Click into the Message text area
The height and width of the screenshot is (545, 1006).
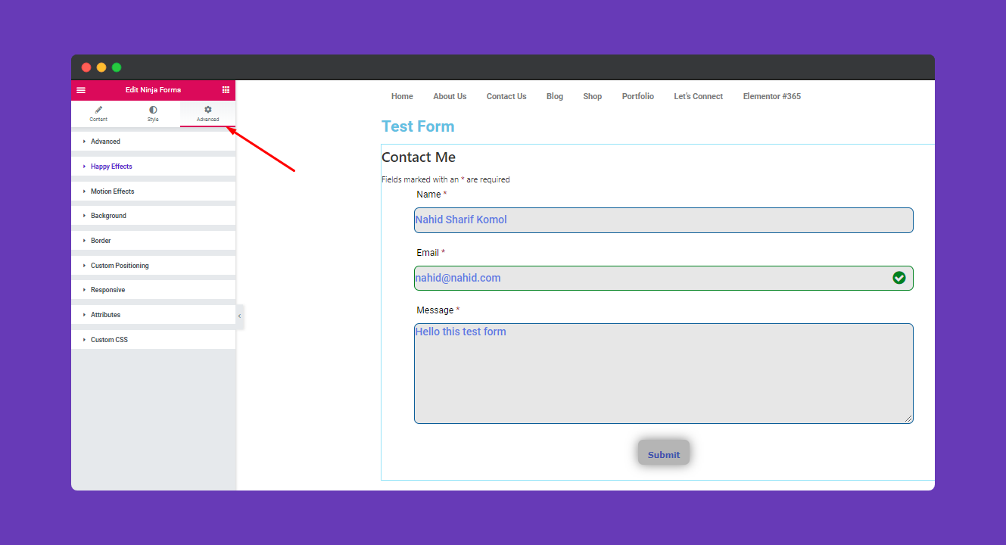pos(664,373)
